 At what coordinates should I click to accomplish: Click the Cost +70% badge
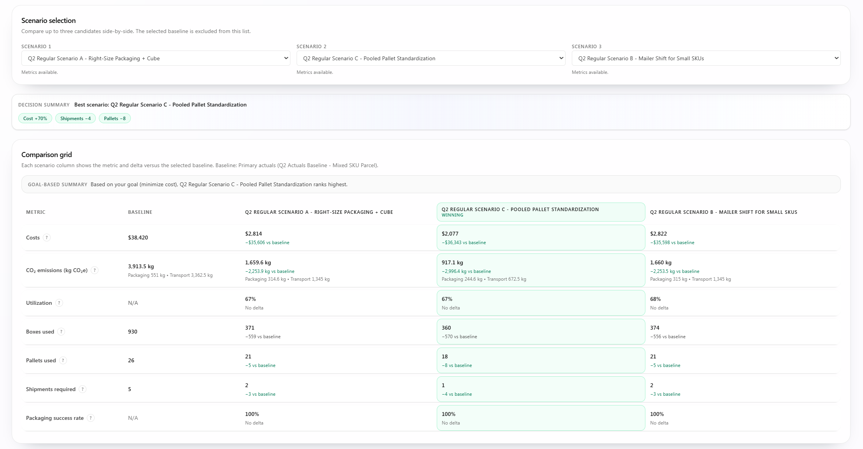coord(35,118)
